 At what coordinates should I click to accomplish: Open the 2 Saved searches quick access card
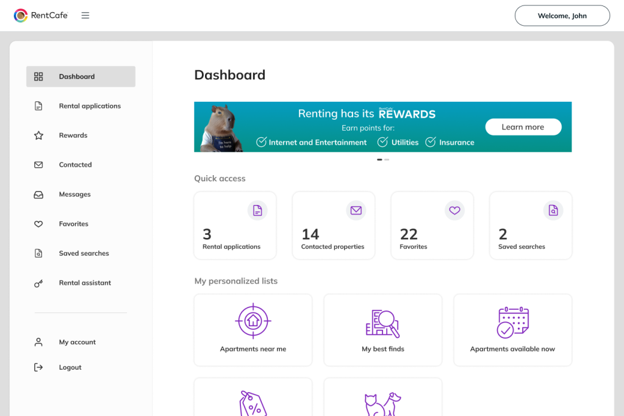(x=531, y=226)
